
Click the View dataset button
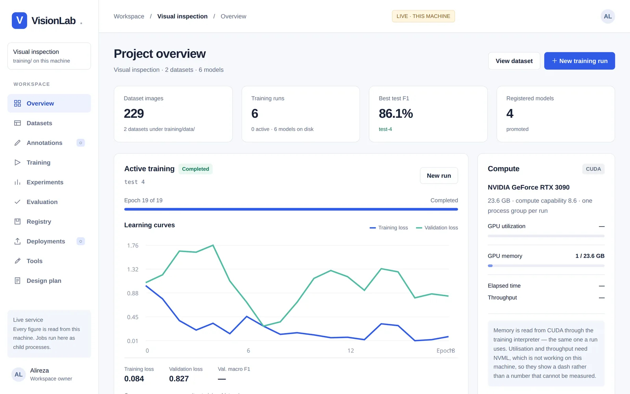[514, 61]
